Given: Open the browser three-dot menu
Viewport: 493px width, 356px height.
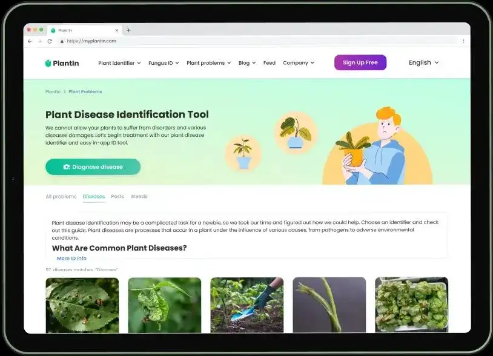Looking at the screenshot, I should click(463, 41).
